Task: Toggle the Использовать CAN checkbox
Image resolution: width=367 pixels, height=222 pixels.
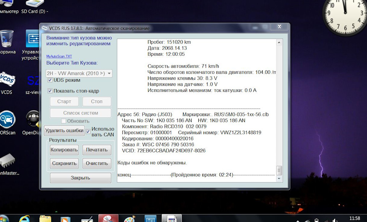Action: point(88,131)
